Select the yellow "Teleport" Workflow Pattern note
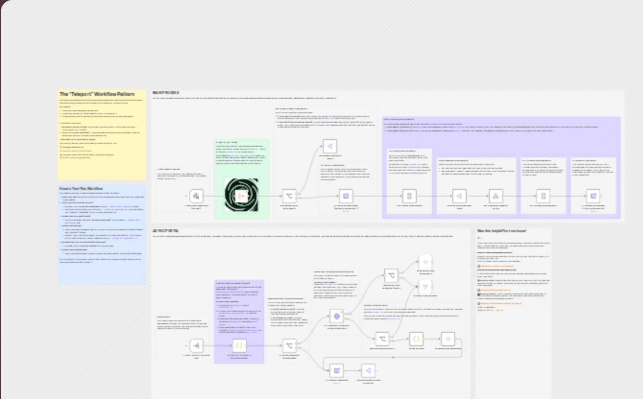643x399 pixels. pos(102,135)
